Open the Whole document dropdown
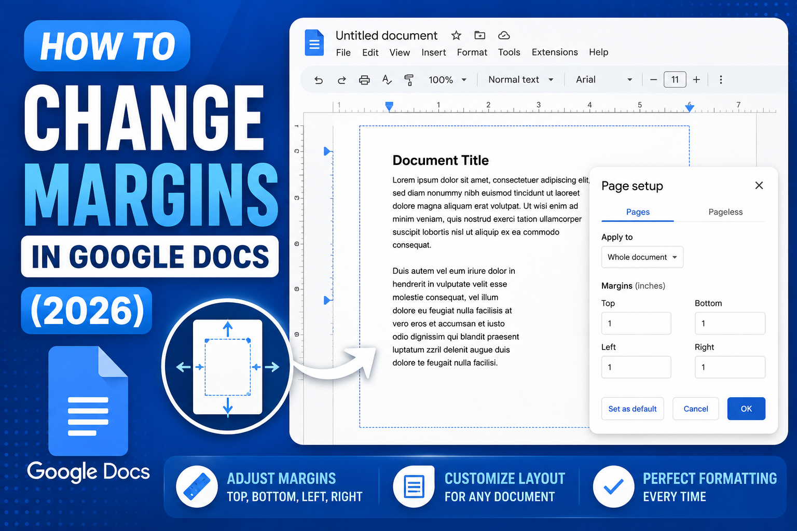This screenshot has width=797, height=531. tap(642, 257)
